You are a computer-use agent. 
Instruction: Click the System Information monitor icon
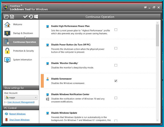tap(7, 60)
